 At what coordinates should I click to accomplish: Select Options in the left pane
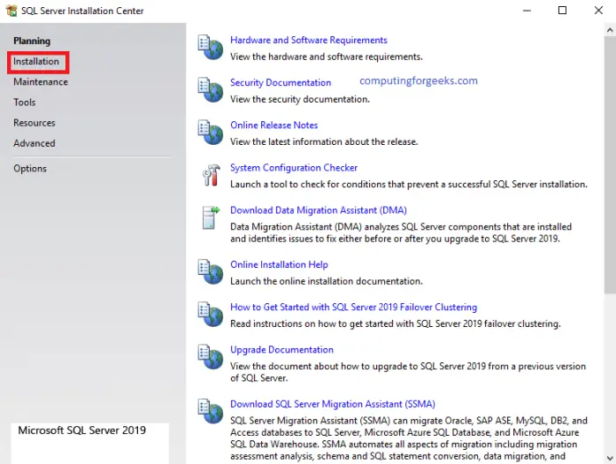tap(30, 169)
